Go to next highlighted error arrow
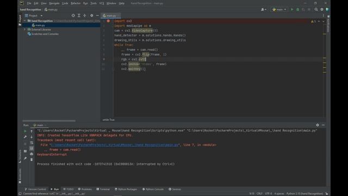This screenshot has height=196, width=348. (x=323, y=21)
